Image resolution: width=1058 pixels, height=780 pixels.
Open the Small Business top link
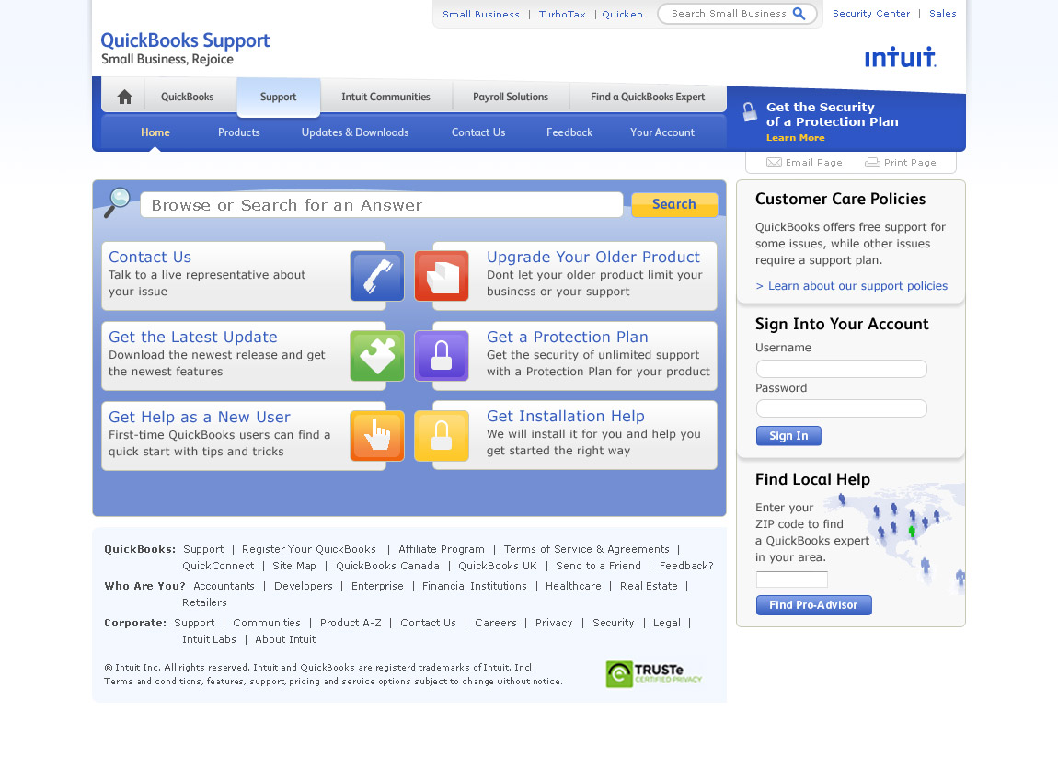[x=481, y=14]
